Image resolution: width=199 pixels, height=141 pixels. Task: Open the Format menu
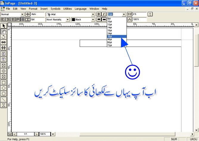click(x=33, y=9)
